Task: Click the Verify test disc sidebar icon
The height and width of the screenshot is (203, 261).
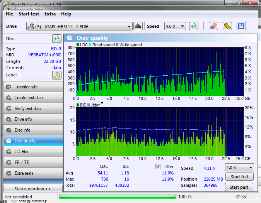Action: click(x=9, y=108)
